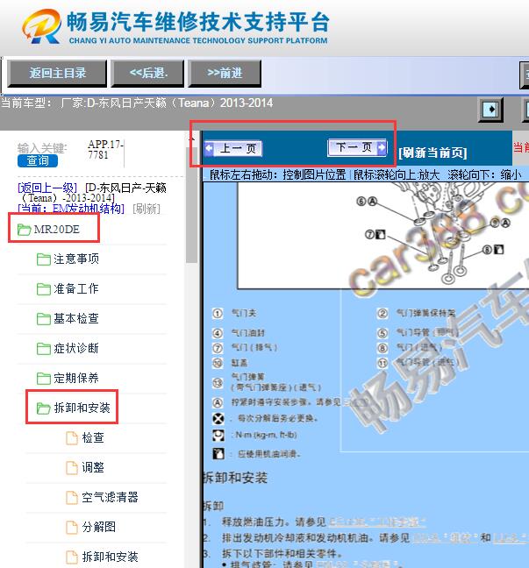529x568 pixels.
Task: Open the 分解图 document item
Action: (99, 527)
